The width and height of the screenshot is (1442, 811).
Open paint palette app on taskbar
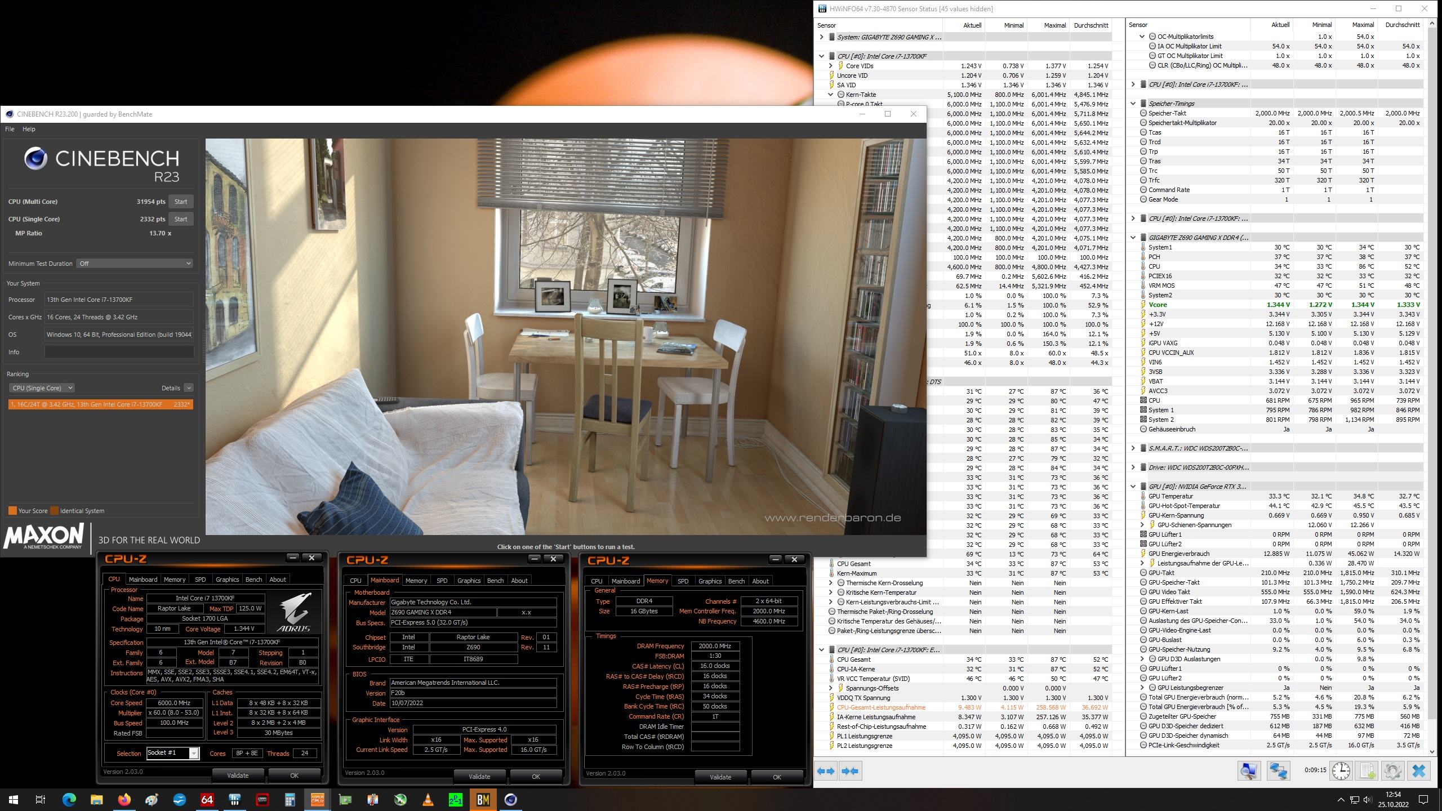[152, 799]
